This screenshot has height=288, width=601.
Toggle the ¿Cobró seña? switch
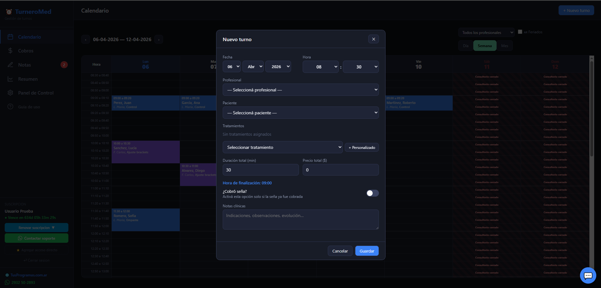pyautogui.click(x=372, y=193)
